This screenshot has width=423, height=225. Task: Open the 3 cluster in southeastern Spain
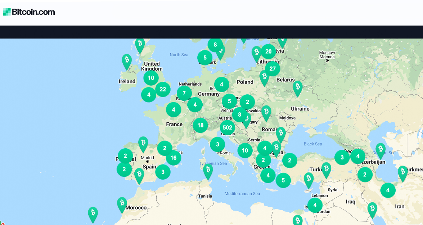point(163,172)
